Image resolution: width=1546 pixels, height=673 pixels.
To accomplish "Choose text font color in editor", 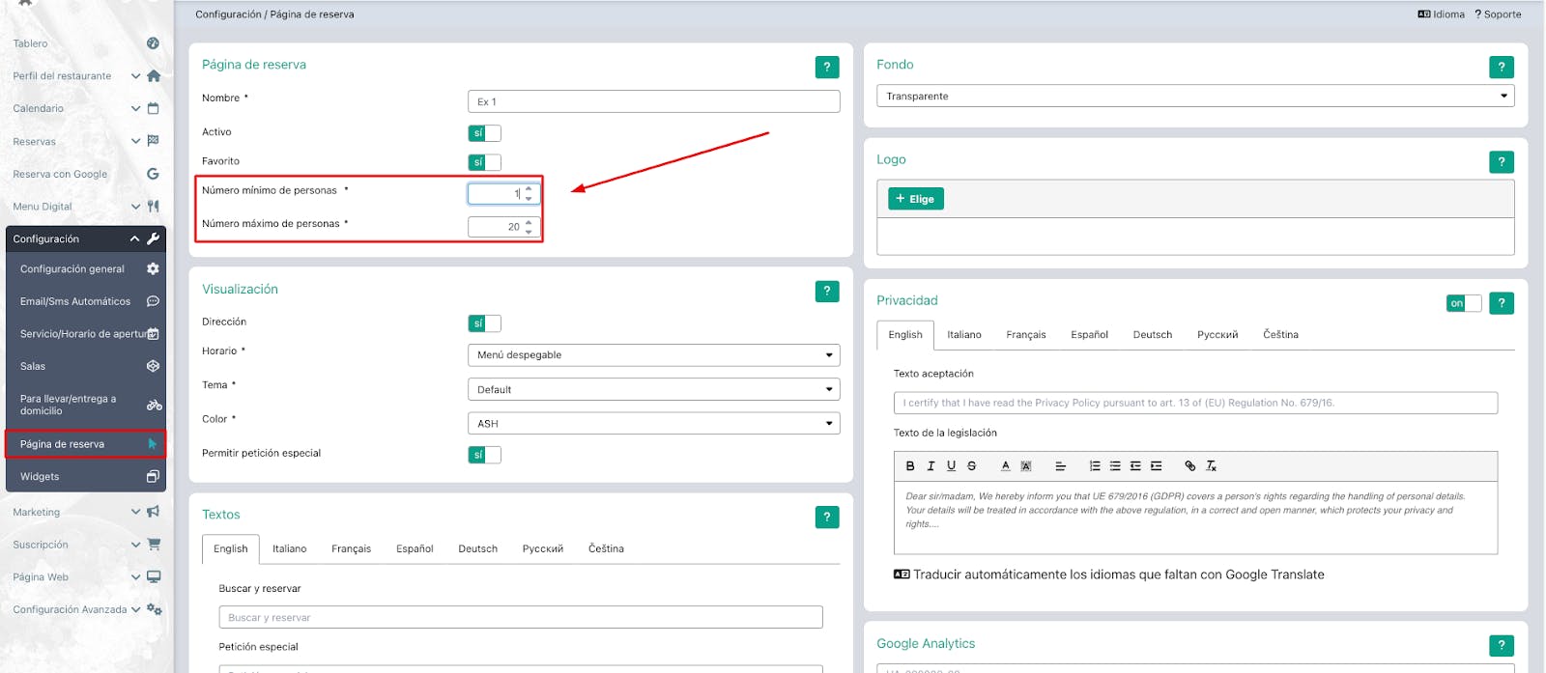I will point(1005,466).
